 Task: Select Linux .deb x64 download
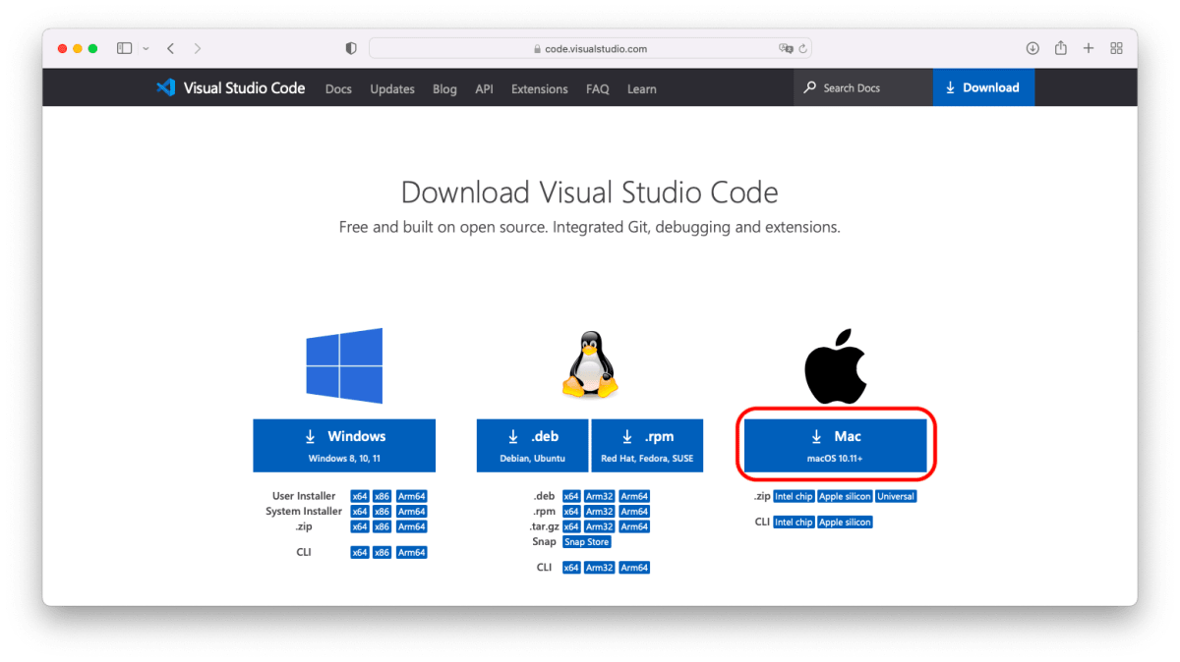tap(571, 496)
